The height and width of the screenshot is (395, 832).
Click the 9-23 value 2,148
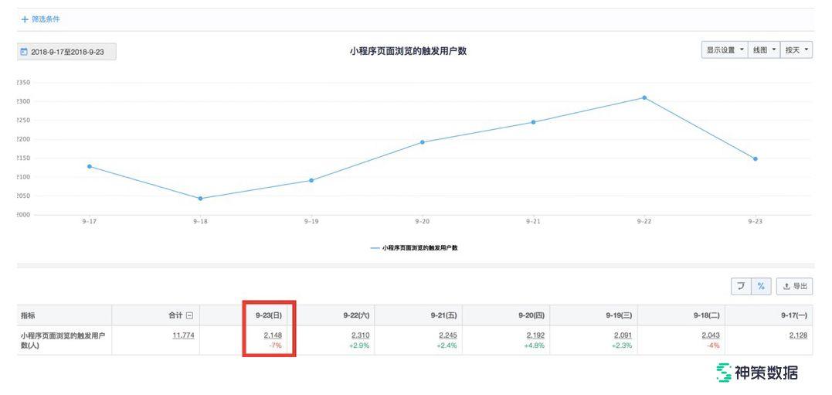pyautogui.click(x=272, y=335)
